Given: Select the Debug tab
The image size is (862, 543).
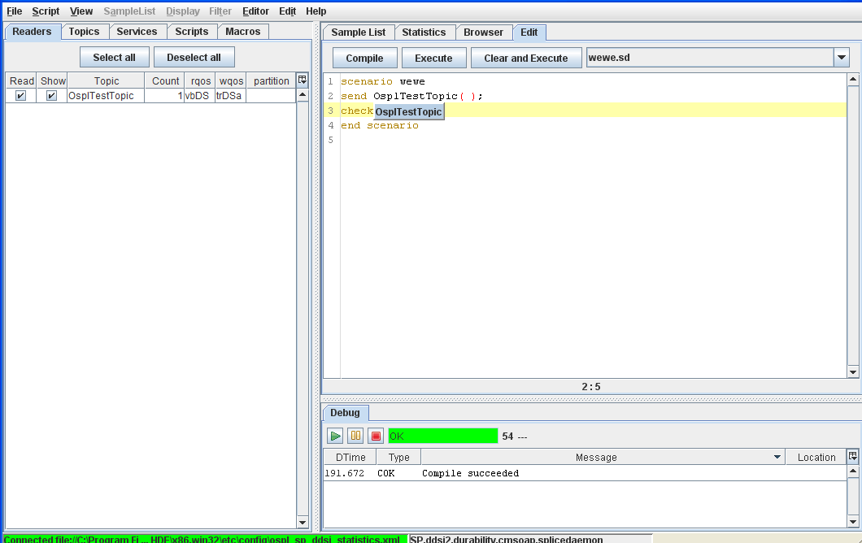Looking at the screenshot, I should click(346, 412).
